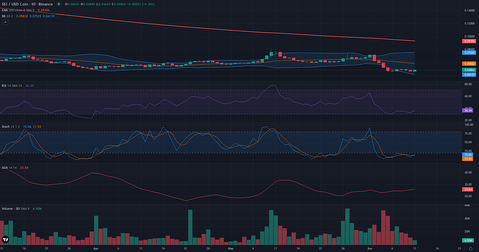The height and width of the screenshot is (252, 479).
Task: Click the 40.00 ADX scale tick
Action: point(468,172)
